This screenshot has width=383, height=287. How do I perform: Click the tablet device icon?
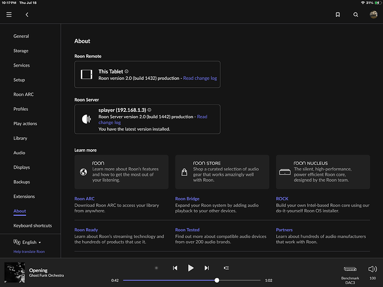(x=86, y=75)
